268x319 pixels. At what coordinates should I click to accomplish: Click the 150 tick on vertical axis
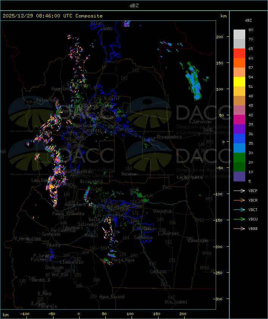click(219, 63)
